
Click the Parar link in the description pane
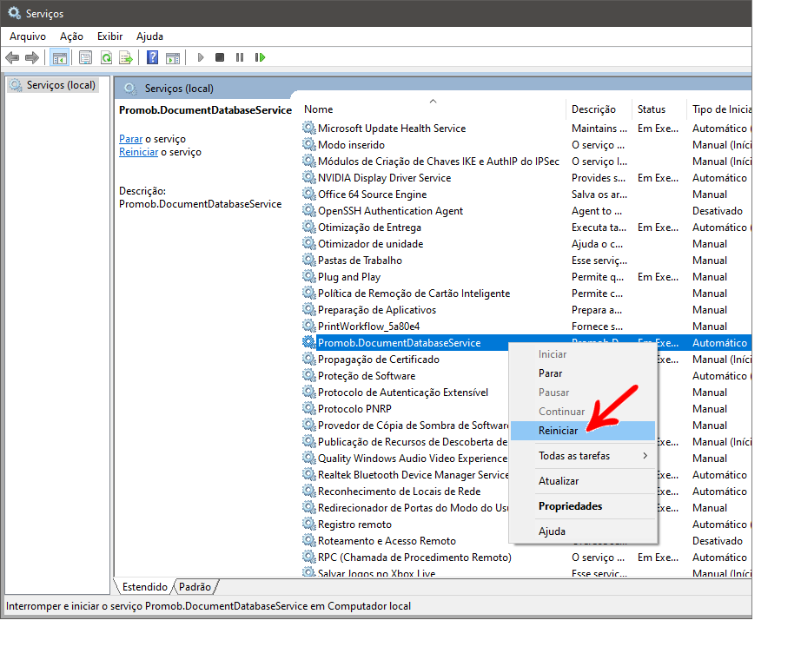coord(131,139)
